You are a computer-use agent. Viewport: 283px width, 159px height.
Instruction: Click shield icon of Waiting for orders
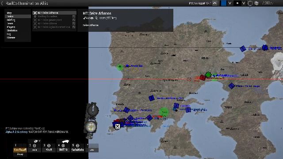coord(35,16)
